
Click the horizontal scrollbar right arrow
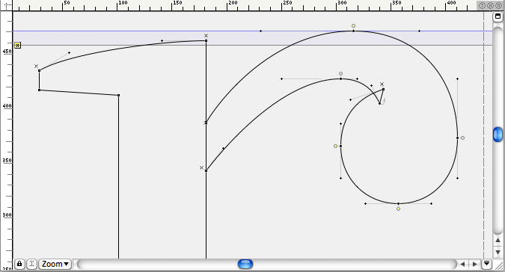pyautogui.click(x=475, y=265)
